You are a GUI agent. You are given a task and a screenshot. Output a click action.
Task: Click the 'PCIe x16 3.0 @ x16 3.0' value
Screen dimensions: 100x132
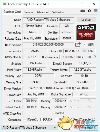point(76,57)
